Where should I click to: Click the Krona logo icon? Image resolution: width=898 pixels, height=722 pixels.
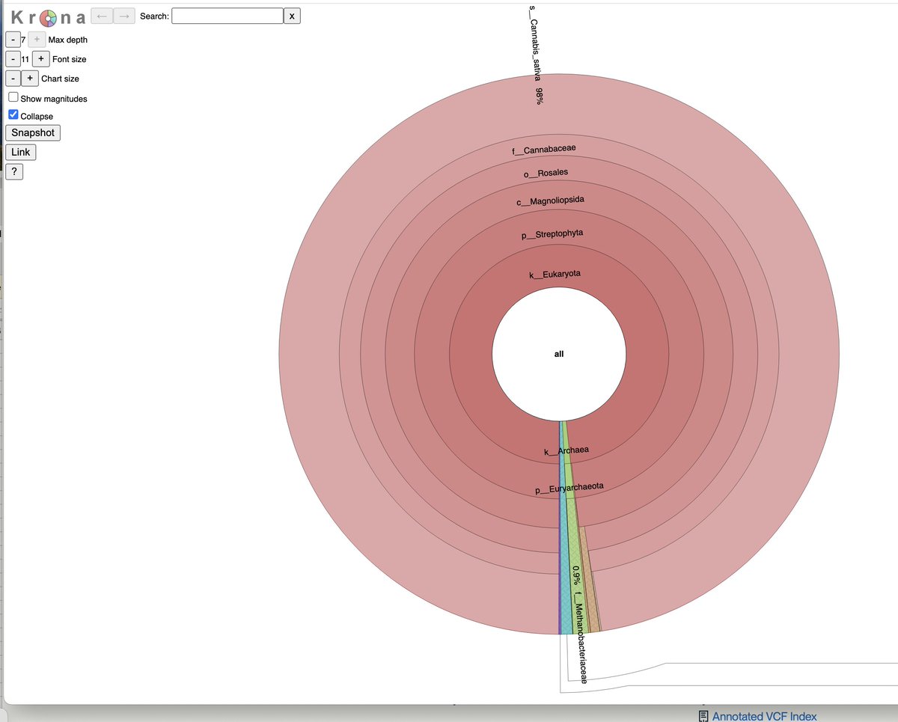[x=46, y=17]
